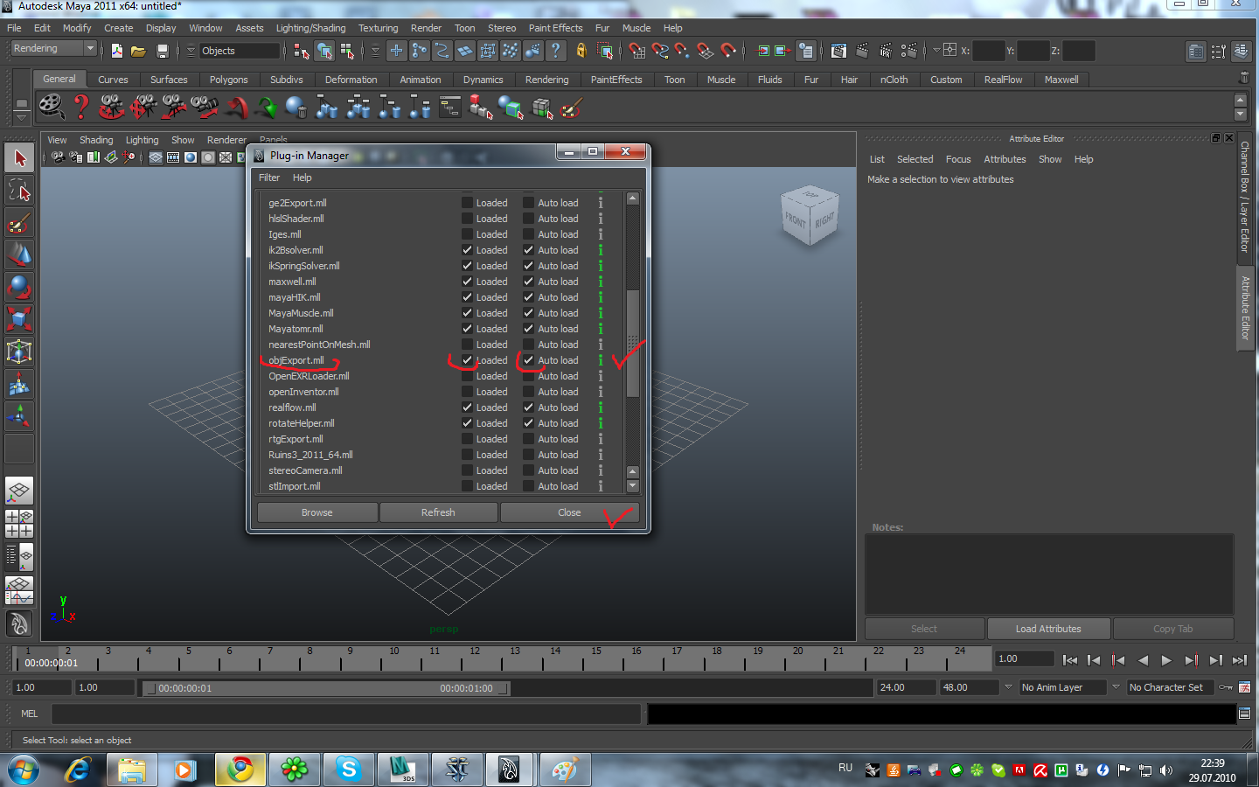Screen dimensions: 1259x787
Task: Play the animation forwards
Action: click(1166, 660)
